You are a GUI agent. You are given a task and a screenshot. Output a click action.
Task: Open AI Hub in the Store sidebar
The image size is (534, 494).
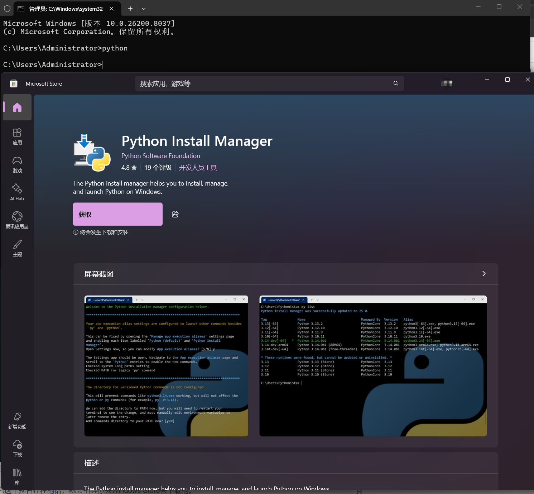tap(17, 193)
